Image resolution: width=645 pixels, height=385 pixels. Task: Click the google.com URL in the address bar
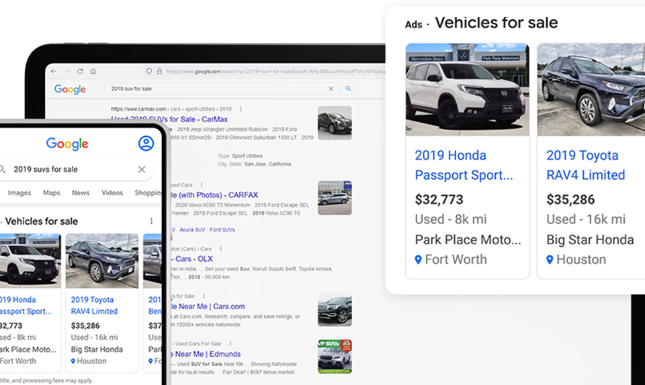[275, 71]
